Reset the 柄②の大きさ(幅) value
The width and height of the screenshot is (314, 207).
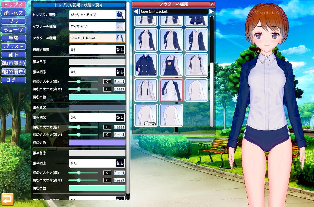(119, 127)
